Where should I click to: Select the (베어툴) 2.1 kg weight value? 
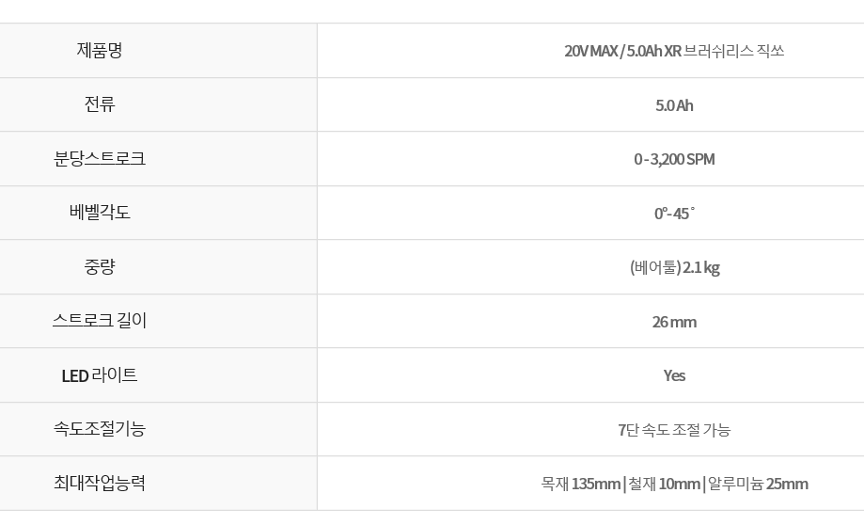coord(674,267)
